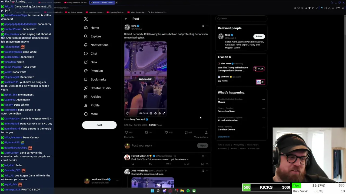
Task: Open a new browser tab
Action: [x=117, y=2]
